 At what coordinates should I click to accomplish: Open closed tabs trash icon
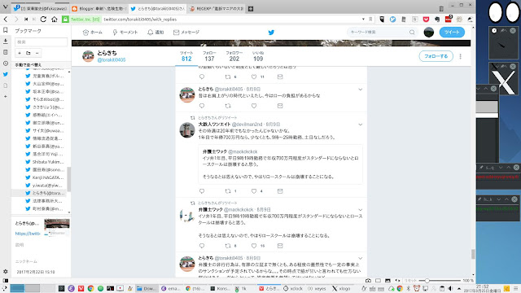441,9
